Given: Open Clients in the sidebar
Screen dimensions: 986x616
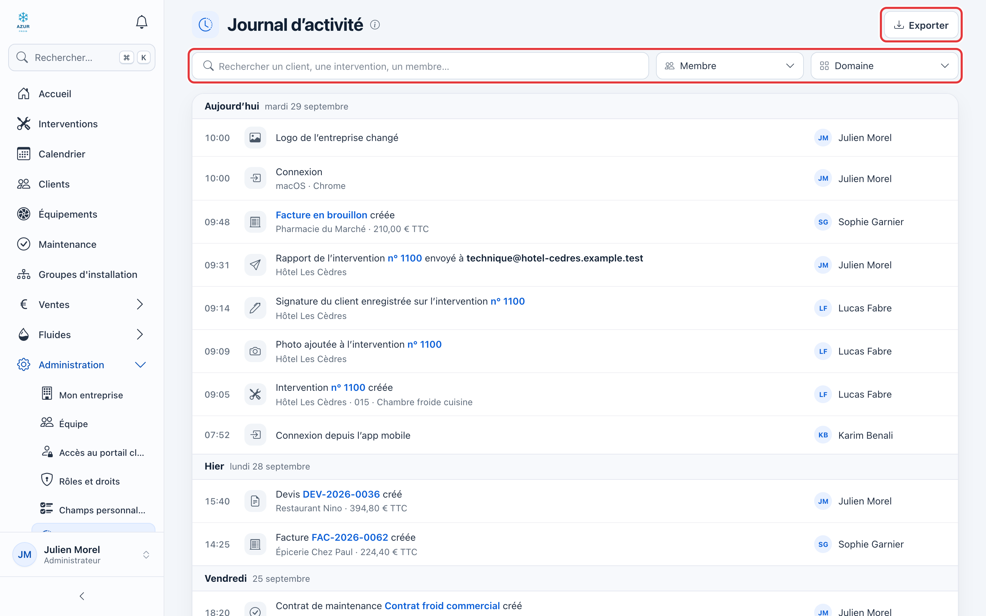Looking at the screenshot, I should pos(81,184).
